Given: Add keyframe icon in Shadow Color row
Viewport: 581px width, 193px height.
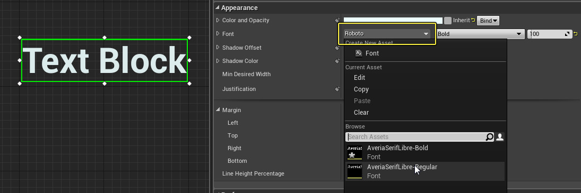Looking at the screenshot, I should pos(337,61).
